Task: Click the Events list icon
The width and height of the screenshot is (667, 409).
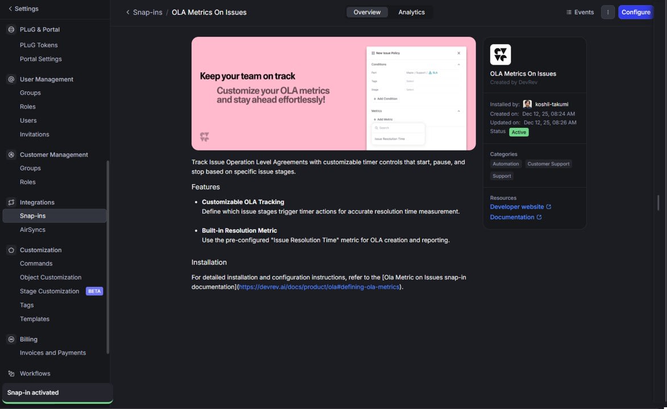Action: 569,12
